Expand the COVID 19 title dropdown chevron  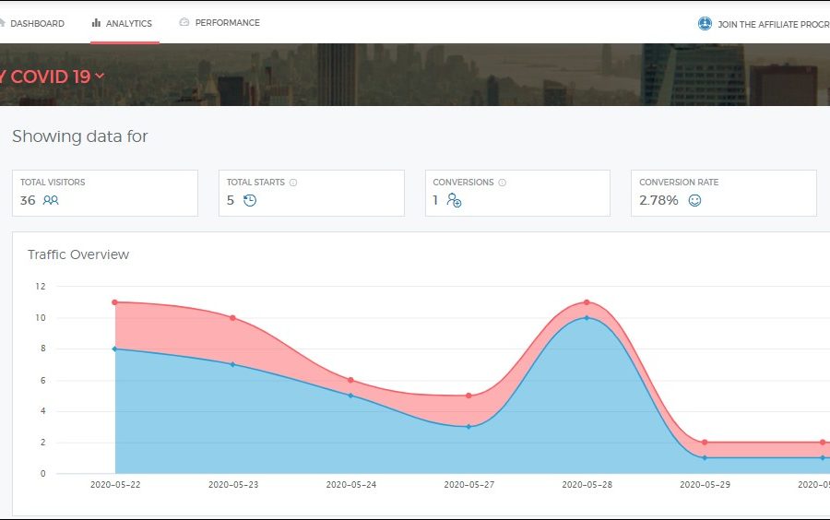point(100,76)
